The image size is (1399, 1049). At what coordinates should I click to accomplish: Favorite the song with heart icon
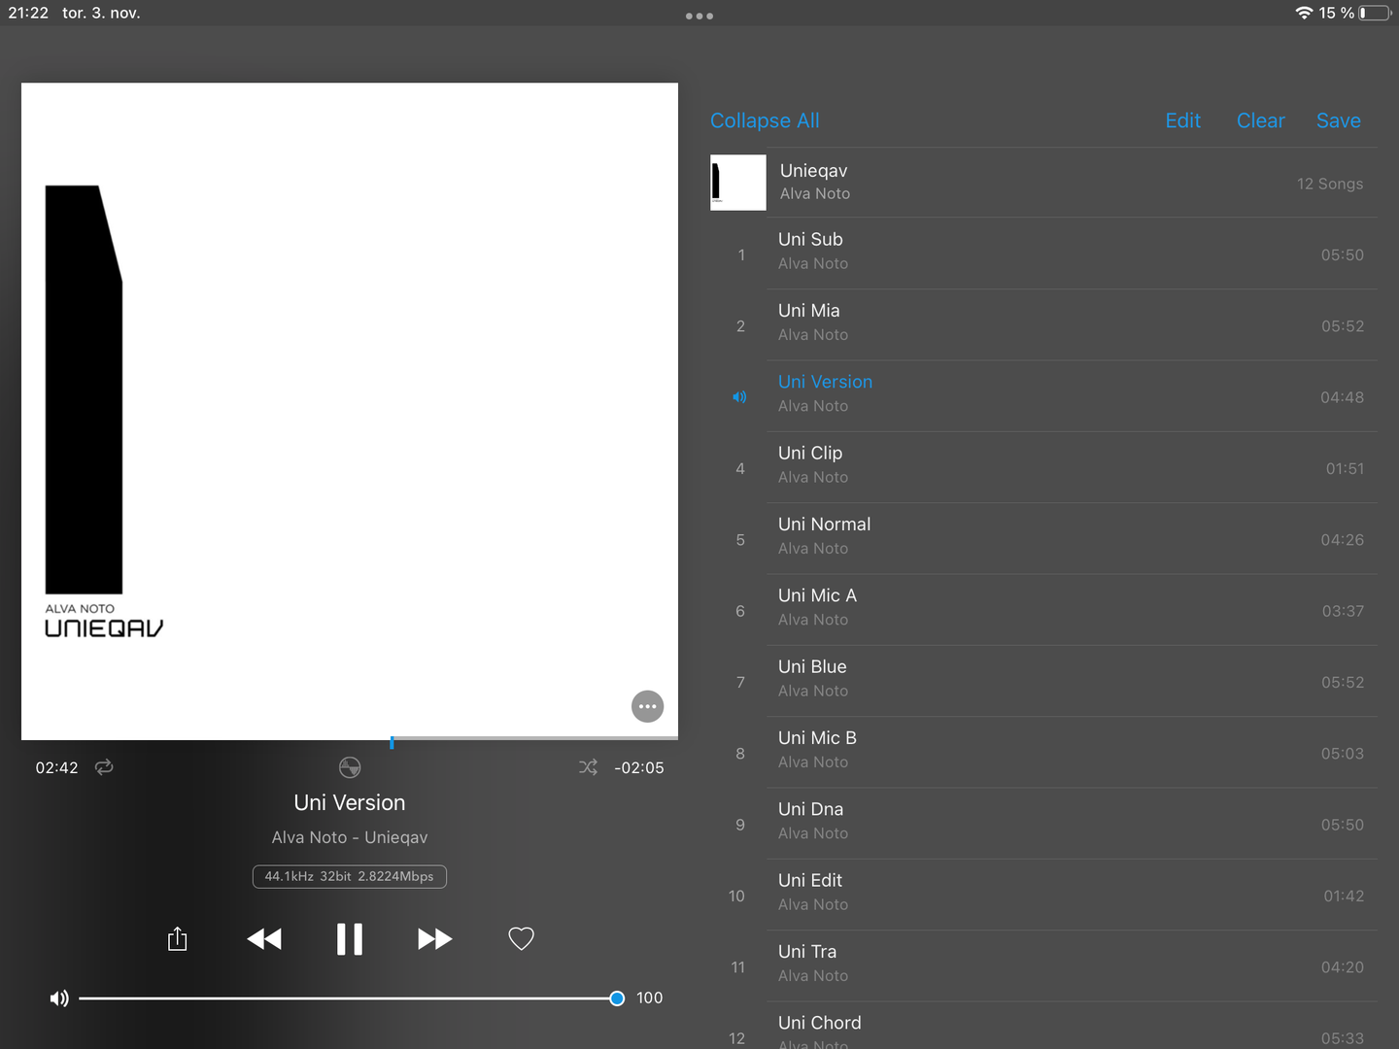pyautogui.click(x=522, y=938)
